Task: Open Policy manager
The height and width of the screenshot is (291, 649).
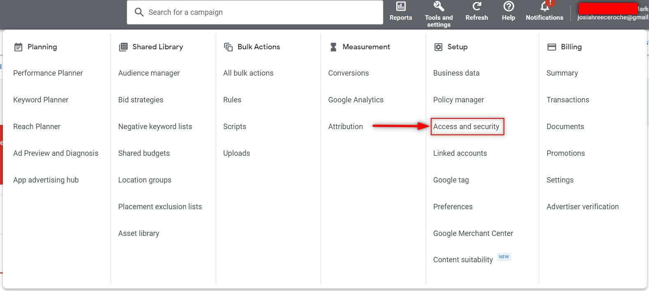Action: tap(459, 100)
